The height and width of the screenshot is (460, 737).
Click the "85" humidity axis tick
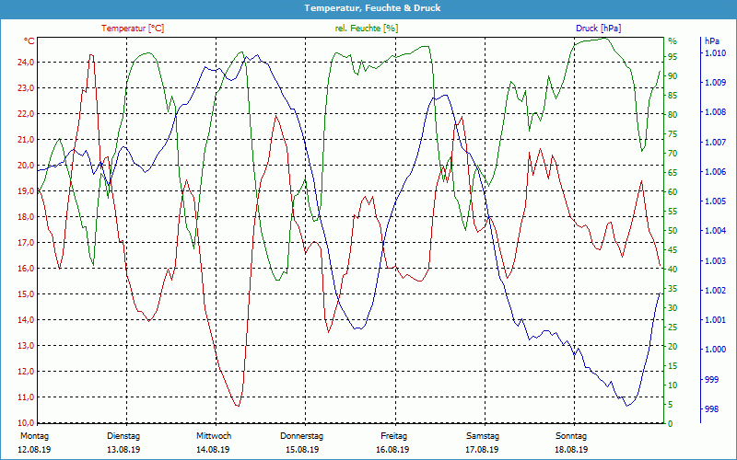[x=673, y=96]
